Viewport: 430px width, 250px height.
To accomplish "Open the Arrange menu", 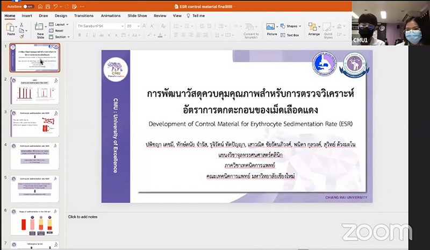I will (314, 30).
